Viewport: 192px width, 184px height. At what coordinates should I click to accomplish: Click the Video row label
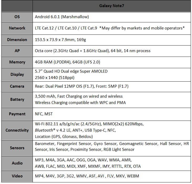coord(17,176)
